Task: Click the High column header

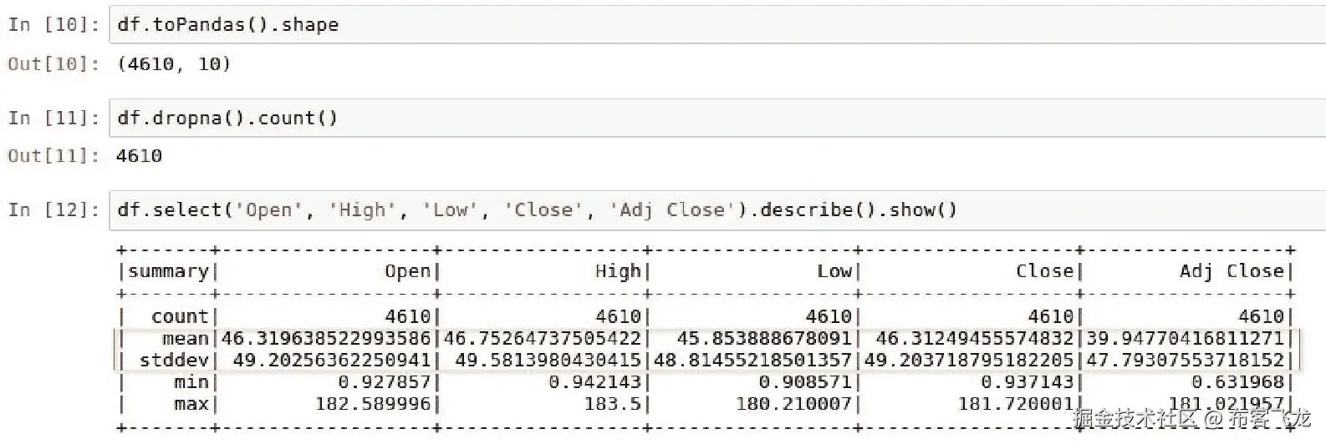Action: coord(617,271)
